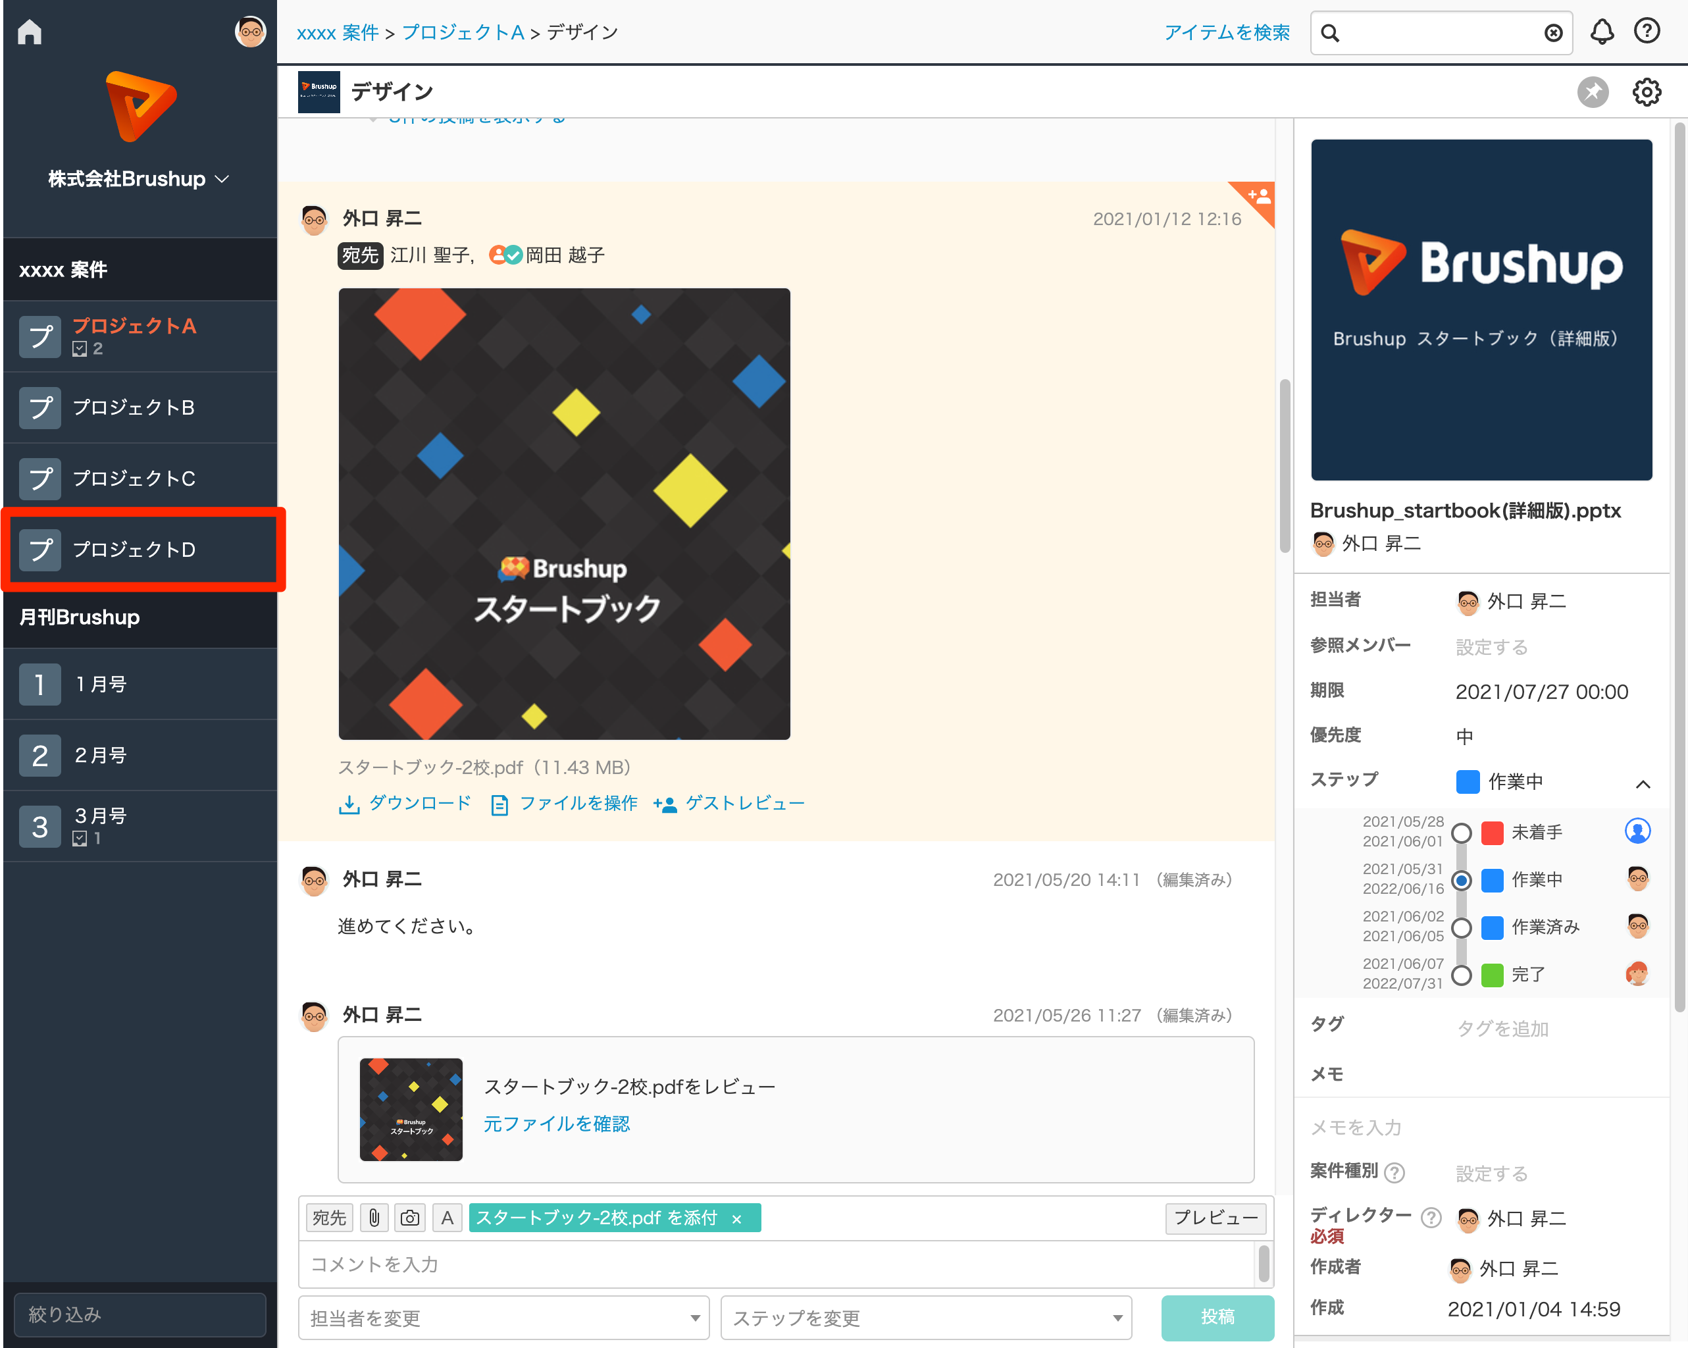Open ゲストレビュー guest review
This screenshot has width=1688, height=1348.
pos(729,804)
